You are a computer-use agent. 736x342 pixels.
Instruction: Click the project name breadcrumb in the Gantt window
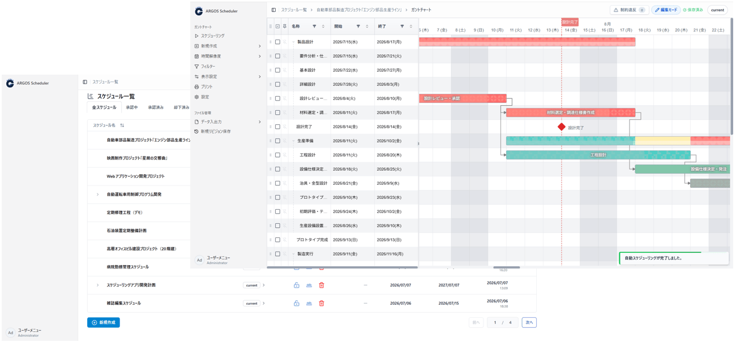tap(359, 10)
